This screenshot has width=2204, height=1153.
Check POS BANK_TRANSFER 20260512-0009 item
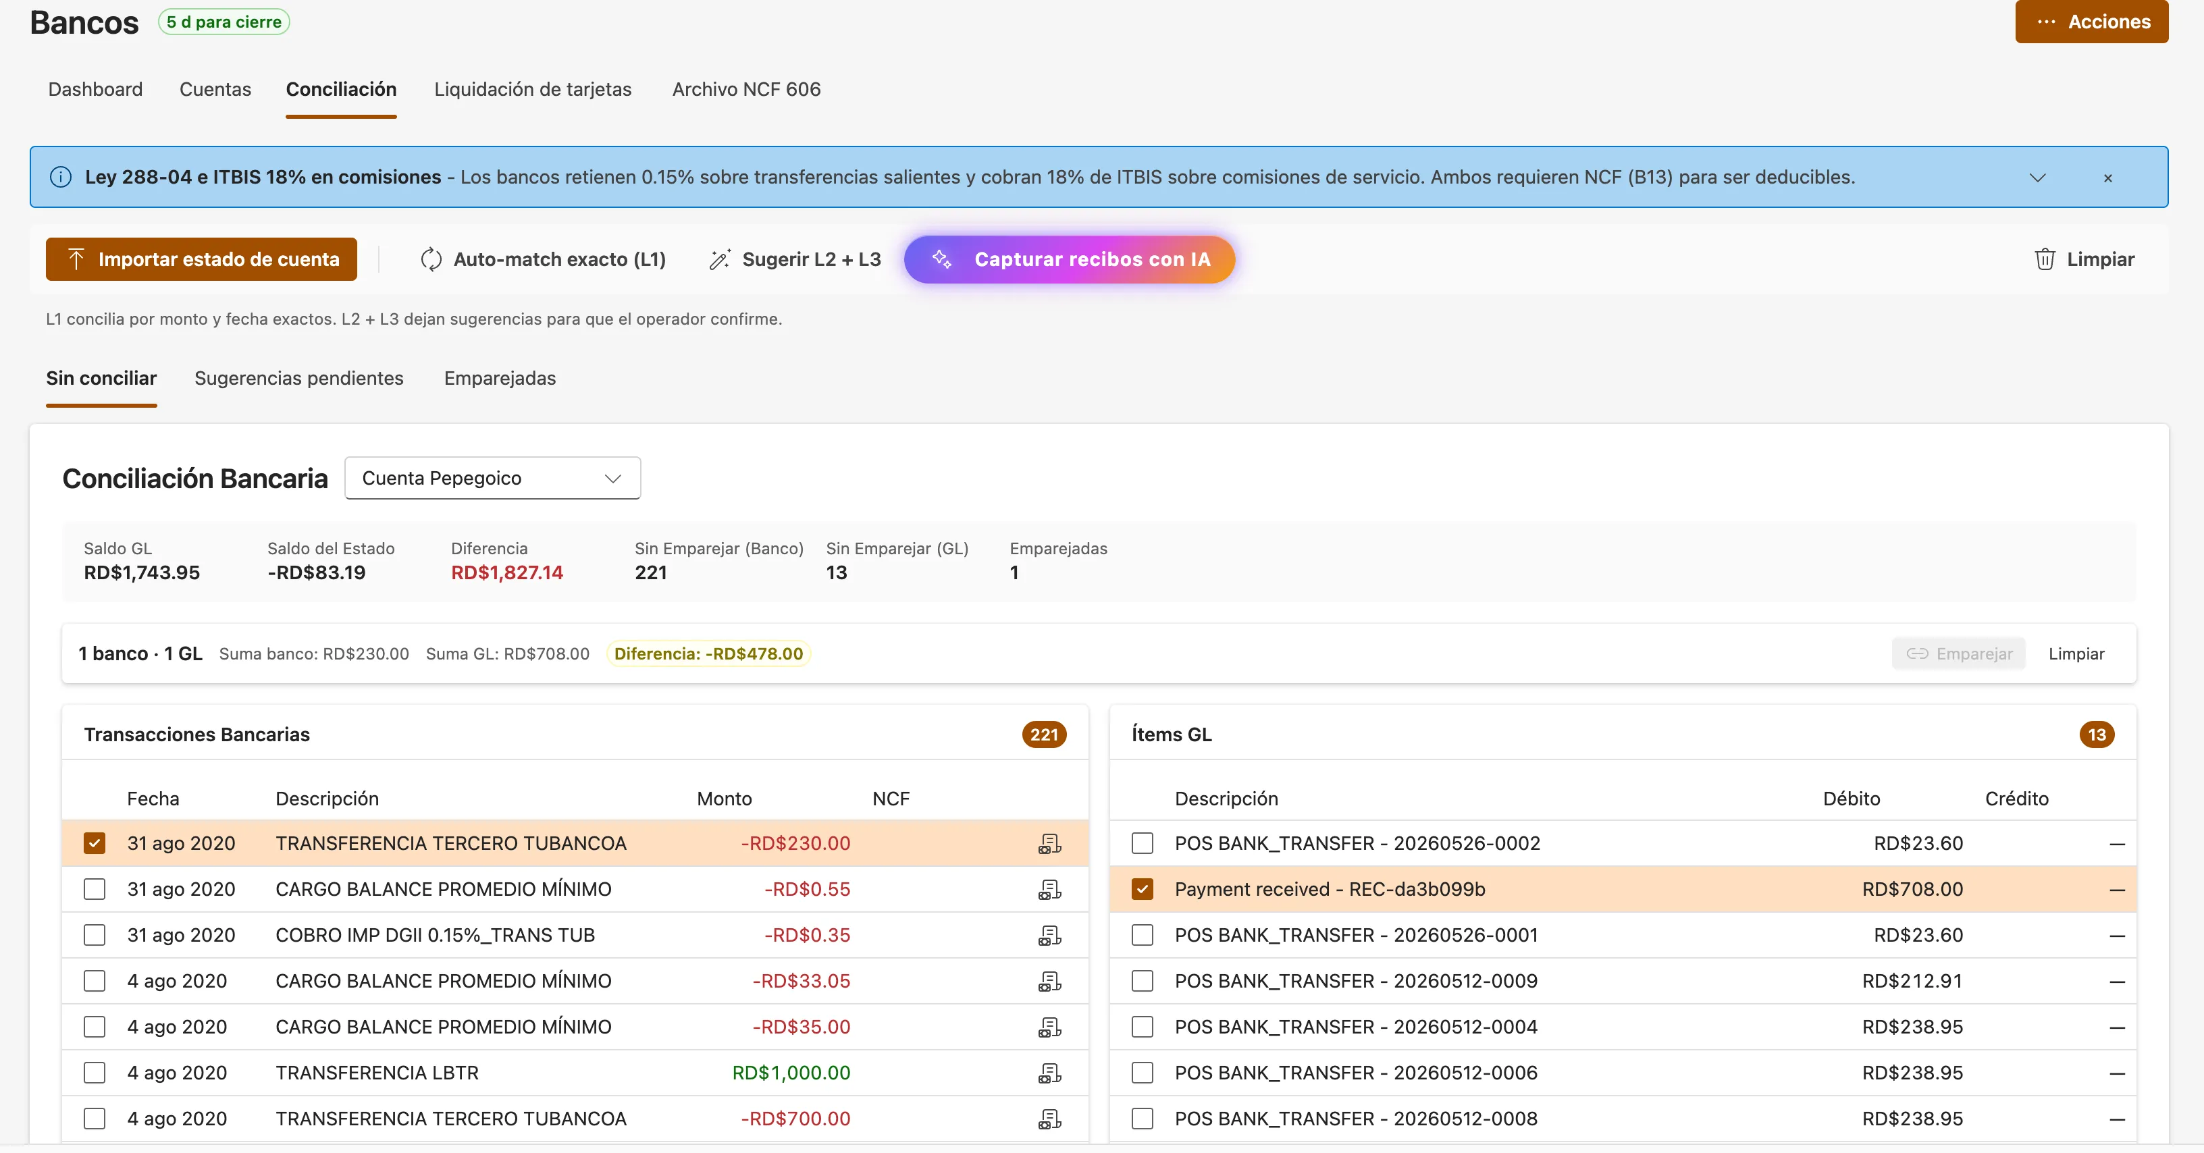click(x=1143, y=981)
